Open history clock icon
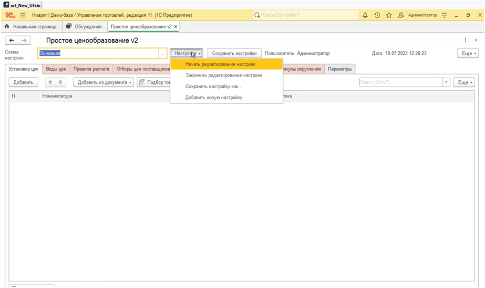The width and height of the screenshot is (485, 288). (x=377, y=15)
